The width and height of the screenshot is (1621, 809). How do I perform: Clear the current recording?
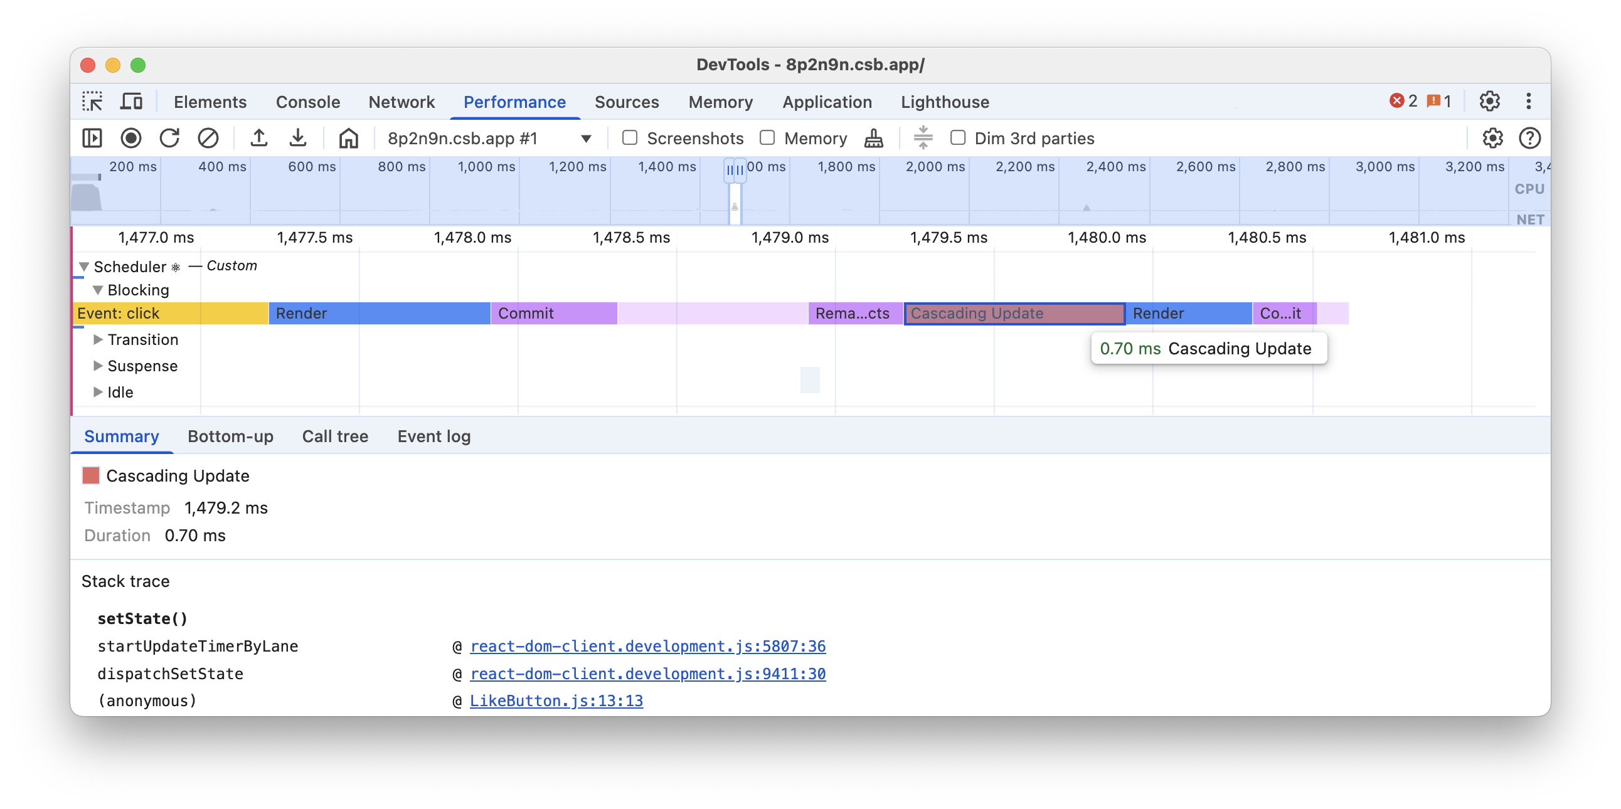[x=208, y=138]
